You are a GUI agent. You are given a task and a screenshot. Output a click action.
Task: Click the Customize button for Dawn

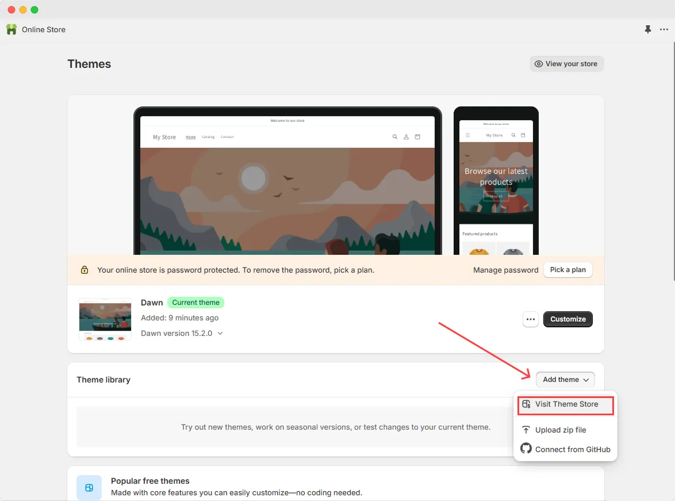(567, 319)
